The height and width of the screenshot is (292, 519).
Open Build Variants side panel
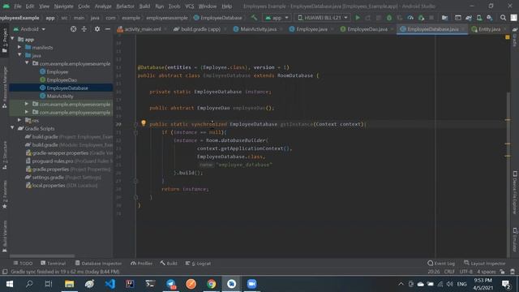pos(5,236)
